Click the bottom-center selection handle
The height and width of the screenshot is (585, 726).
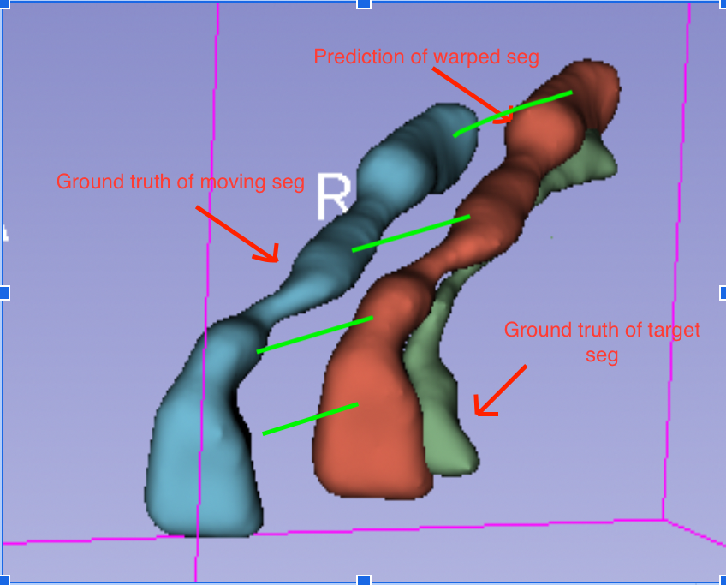click(364, 581)
